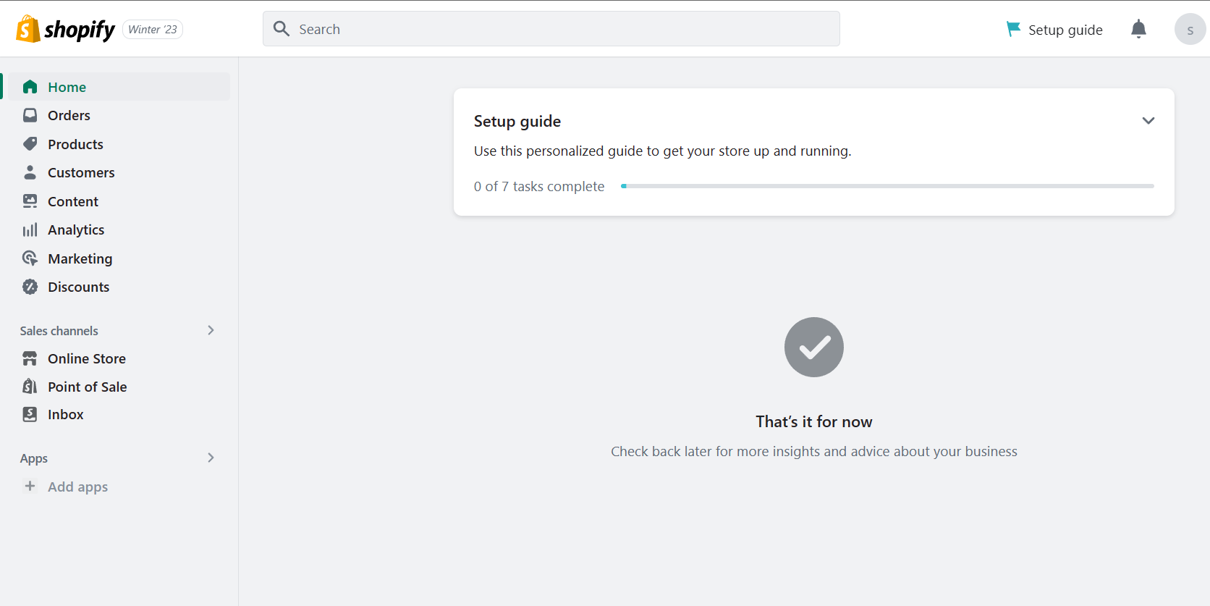Open the Orders inbox icon in sidebar
The image size is (1210, 606).
pyautogui.click(x=30, y=115)
